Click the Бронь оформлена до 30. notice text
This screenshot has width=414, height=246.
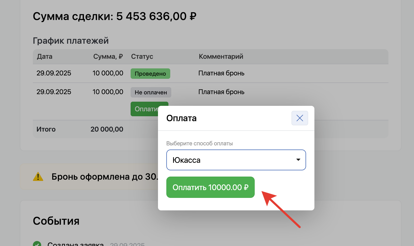pyautogui.click(x=105, y=177)
